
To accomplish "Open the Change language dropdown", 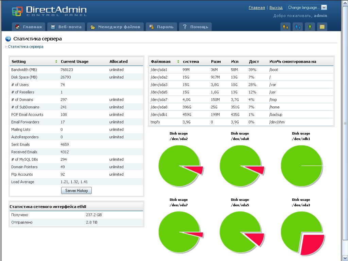I will point(307,7).
